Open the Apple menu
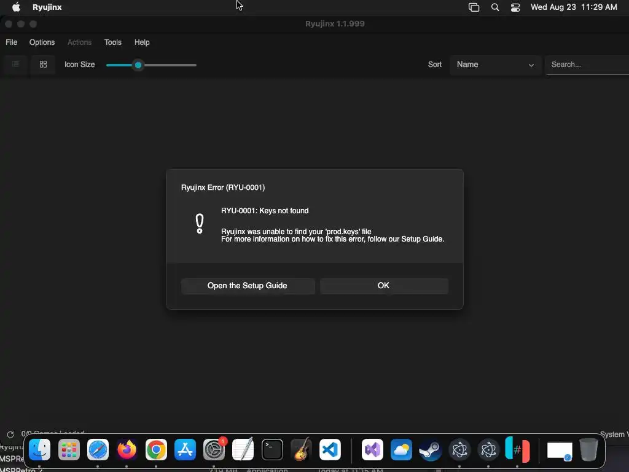629x472 pixels. tap(16, 7)
